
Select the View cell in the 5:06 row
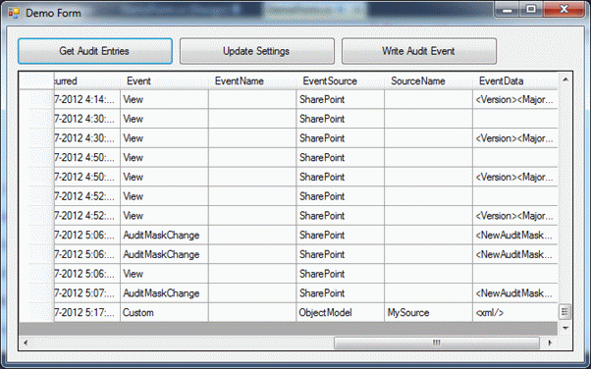pos(164,274)
